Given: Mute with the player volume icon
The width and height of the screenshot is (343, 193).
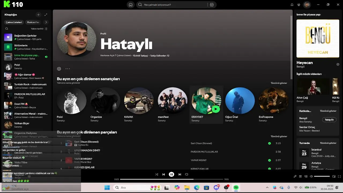Looking at the screenshot, I should click(311, 176).
